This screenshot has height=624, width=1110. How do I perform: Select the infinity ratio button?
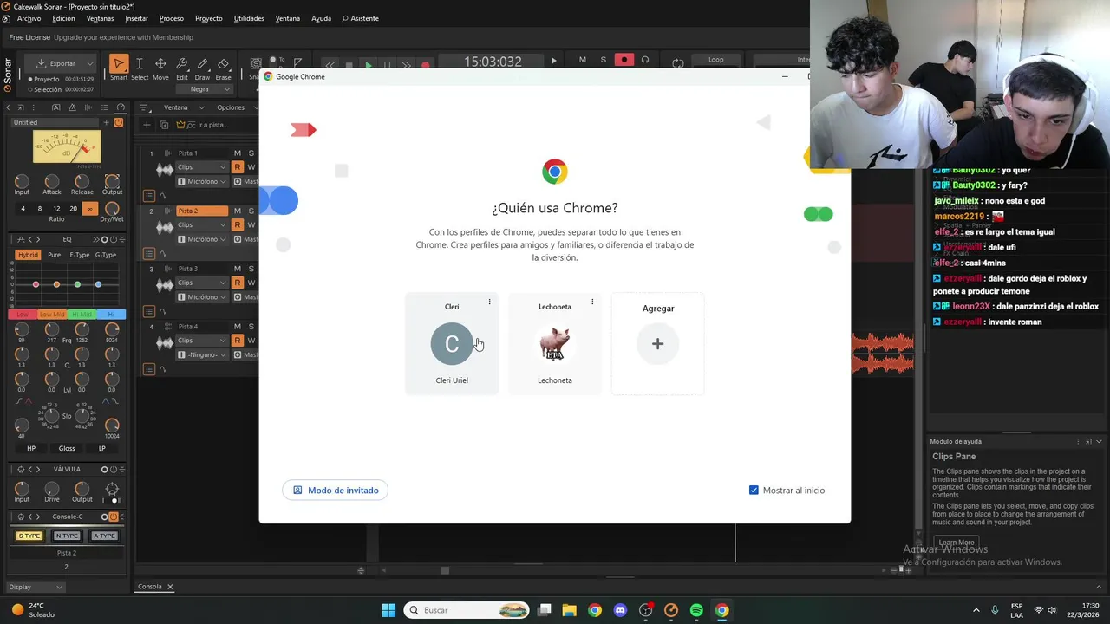(x=89, y=209)
